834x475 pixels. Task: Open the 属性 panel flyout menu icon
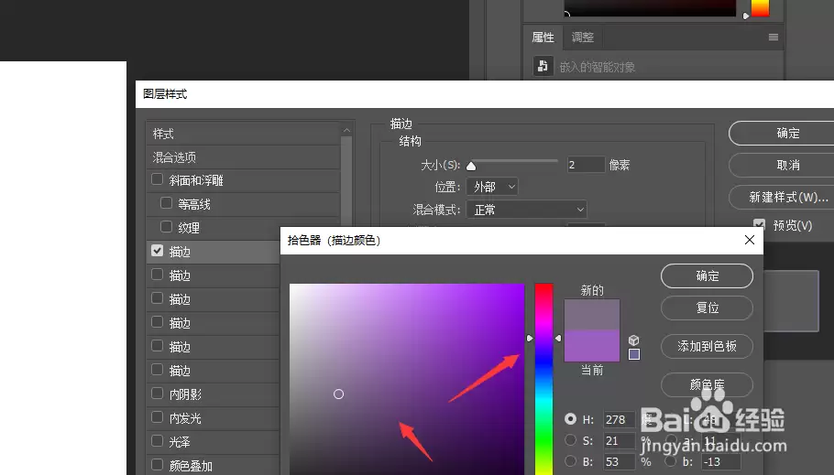pos(774,38)
